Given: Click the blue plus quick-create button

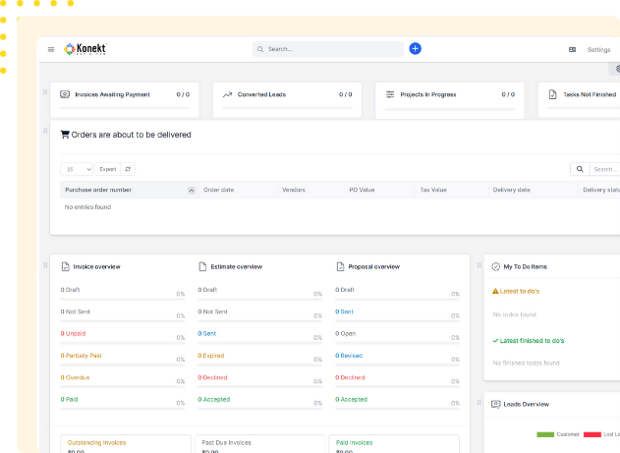Looking at the screenshot, I should tap(415, 48).
